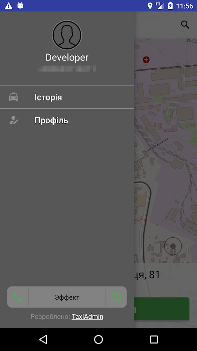Tap the search magnifier icon
The image size is (197, 351).
(x=185, y=25)
